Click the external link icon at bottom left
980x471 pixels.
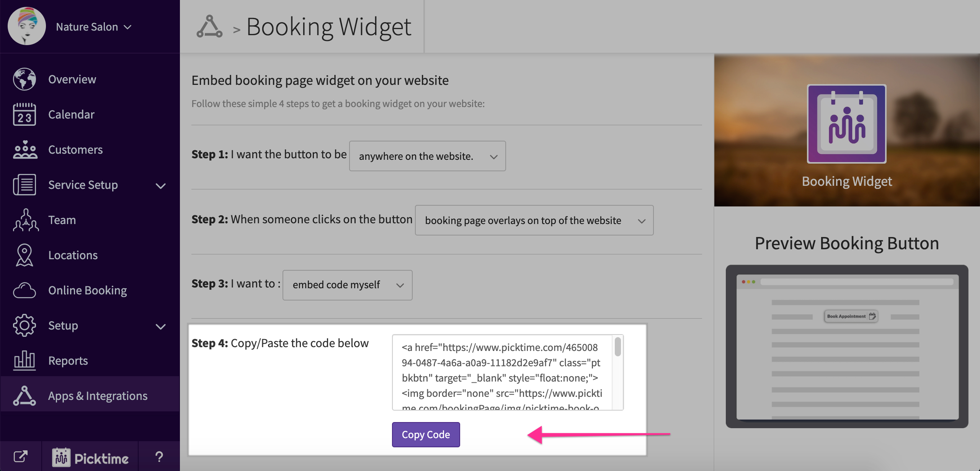pos(21,456)
